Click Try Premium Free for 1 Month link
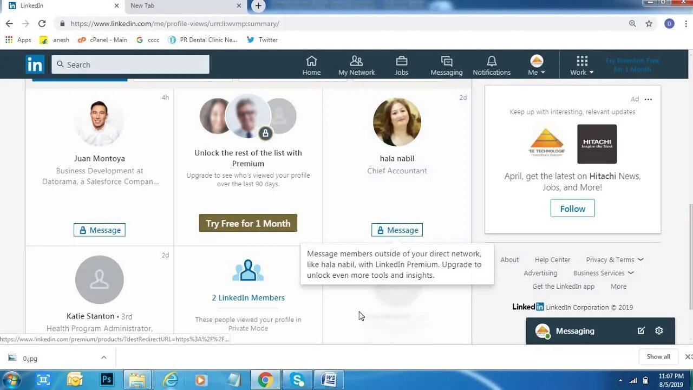Viewport: 693px width, 390px height. click(x=632, y=65)
